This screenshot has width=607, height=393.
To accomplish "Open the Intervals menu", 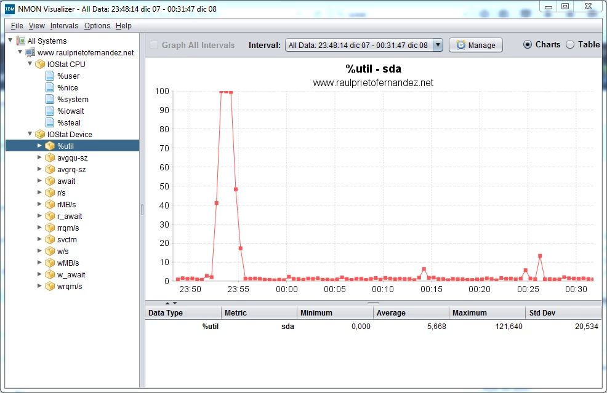I will (x=64, y=26).
